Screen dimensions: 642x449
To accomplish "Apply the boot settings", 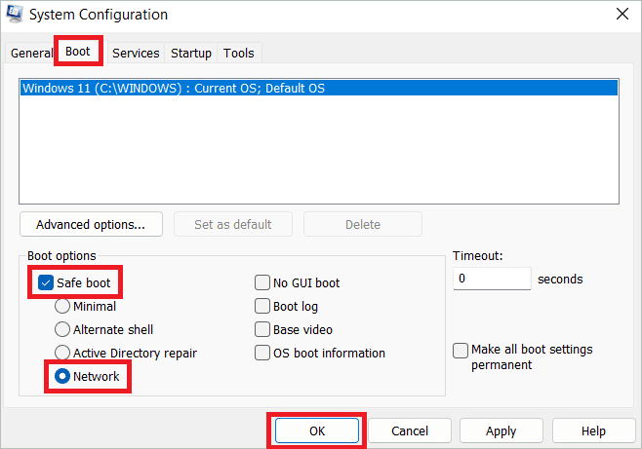I will [502, 430].
